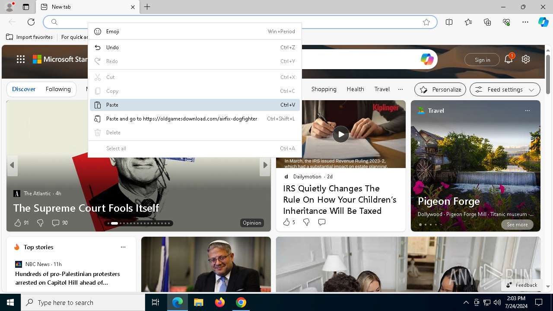Select the Discover tab
This screenshot has height=311, width=553.
[24, 89]
